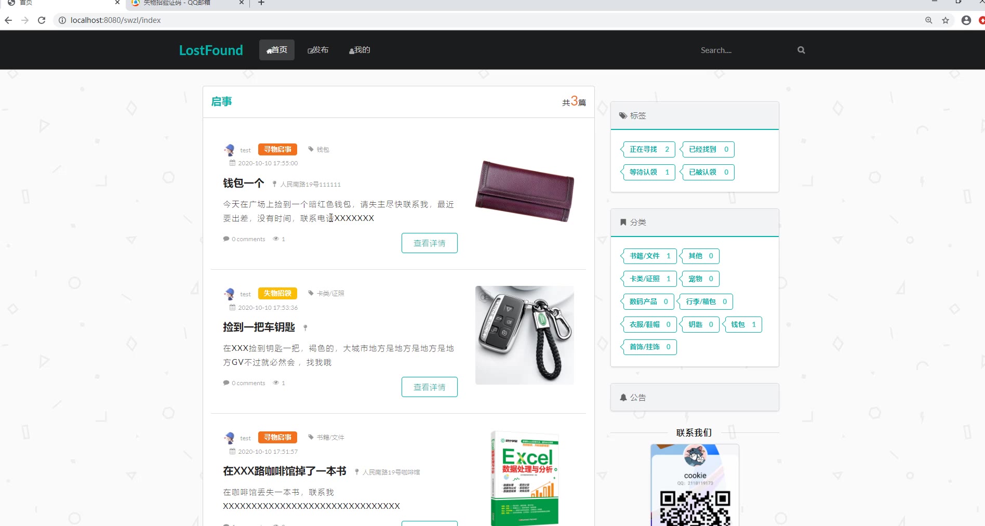Open the 发布 publish menu item

coord(318,50)
